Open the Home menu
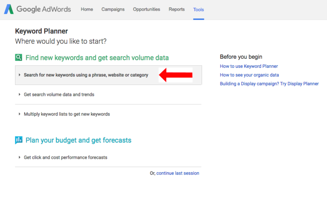This screenshot has width=327, height=202. click(x=87, y=9)
